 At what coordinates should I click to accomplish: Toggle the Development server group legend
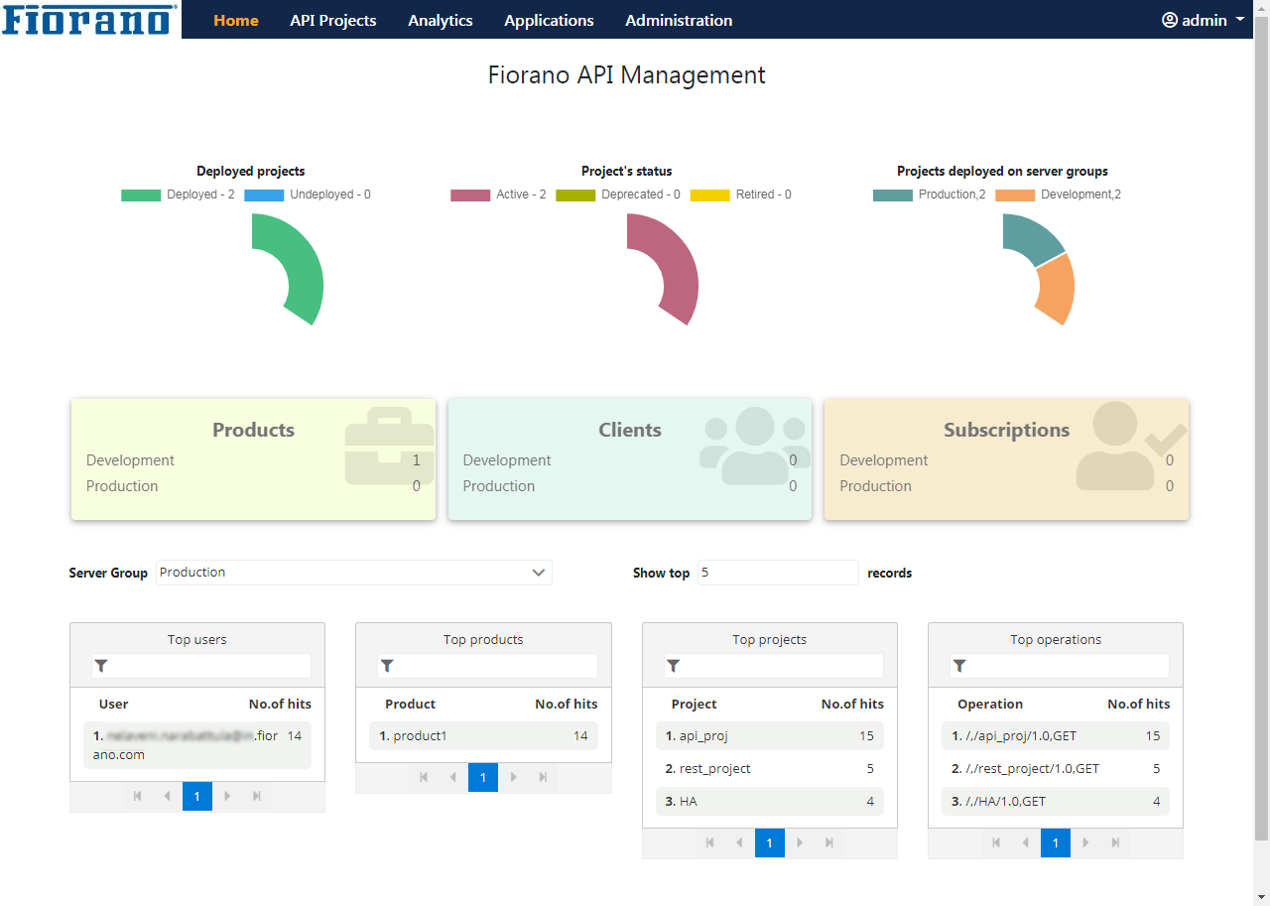tap(1059, 194)
